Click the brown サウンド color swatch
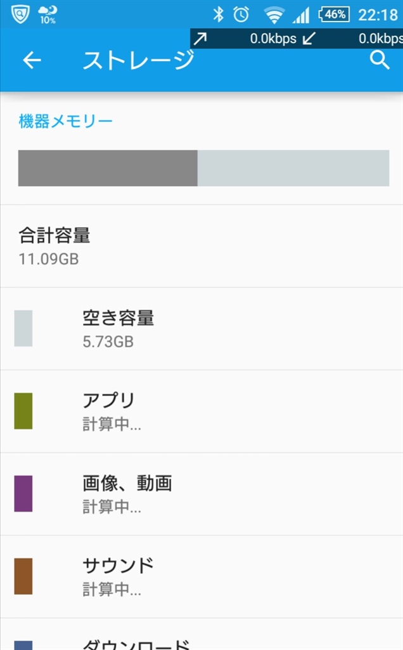 click(23, 576)
